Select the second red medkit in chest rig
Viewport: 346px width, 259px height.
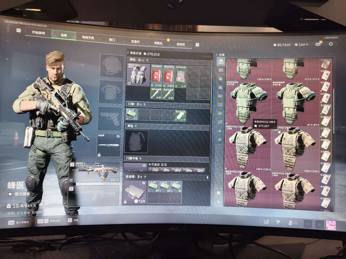pos(169,76)
